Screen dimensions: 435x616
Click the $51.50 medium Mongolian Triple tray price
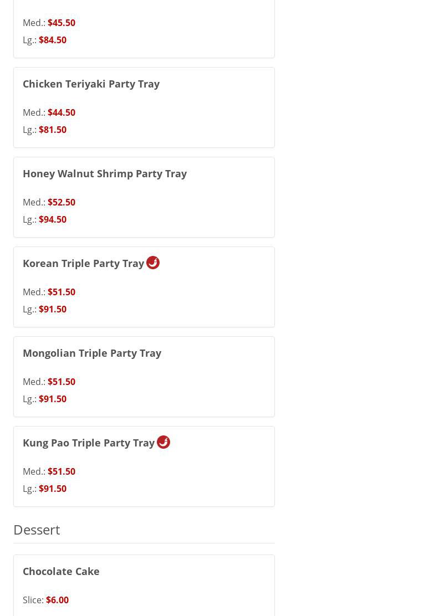[x=62, y=382]
